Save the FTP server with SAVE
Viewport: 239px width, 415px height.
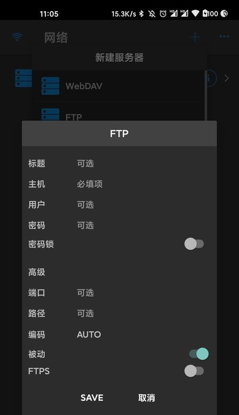92,398
